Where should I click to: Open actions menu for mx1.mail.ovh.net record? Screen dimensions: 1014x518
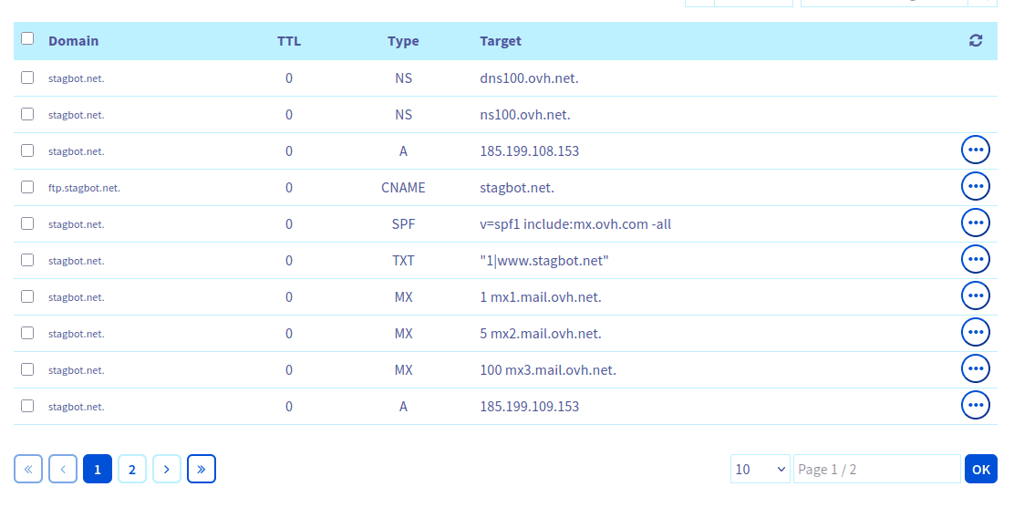pos(975,296)
